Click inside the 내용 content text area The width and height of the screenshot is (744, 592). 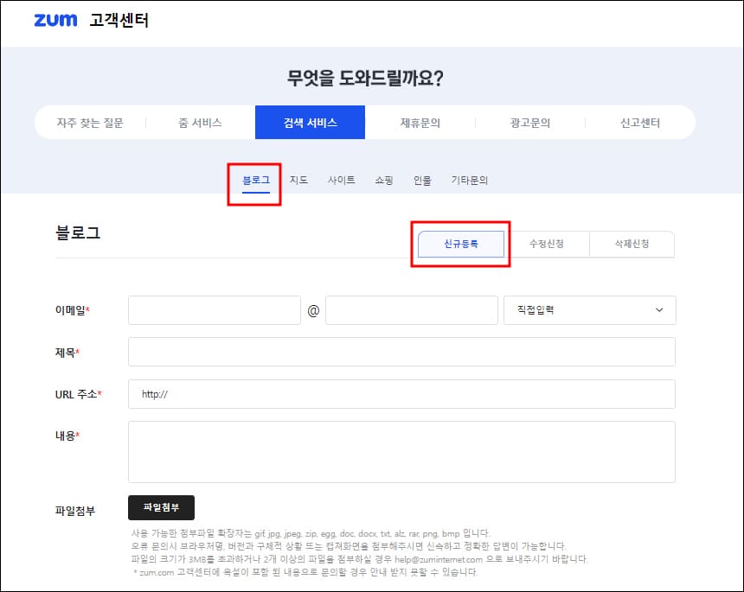(x=401, y=451)
